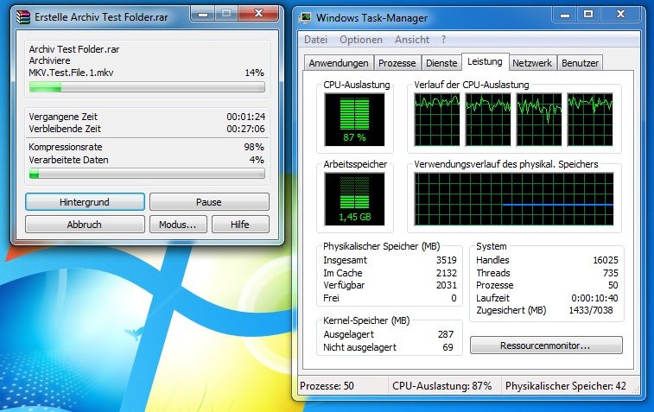The height and width of the screenshot is (412, 654).
Task: Click status bar 'Physikalischer Speicher: 42'
Action: point(566,386)
